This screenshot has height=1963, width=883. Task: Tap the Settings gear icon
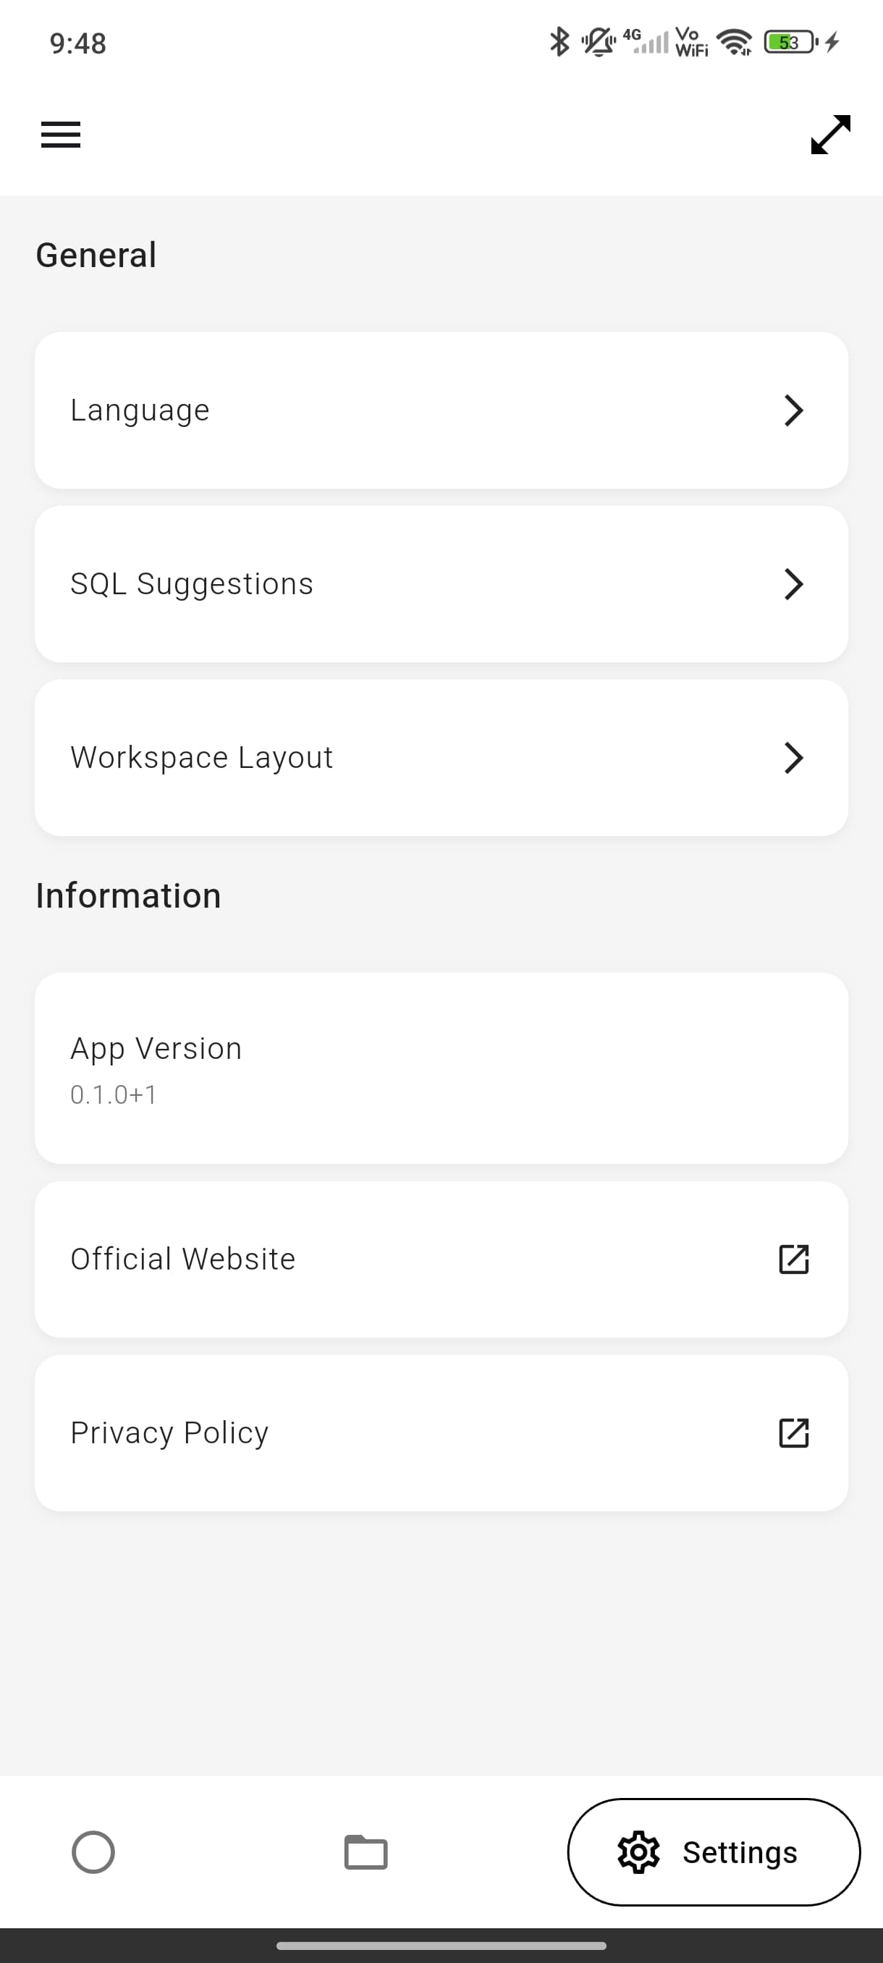click(638, 1852)
